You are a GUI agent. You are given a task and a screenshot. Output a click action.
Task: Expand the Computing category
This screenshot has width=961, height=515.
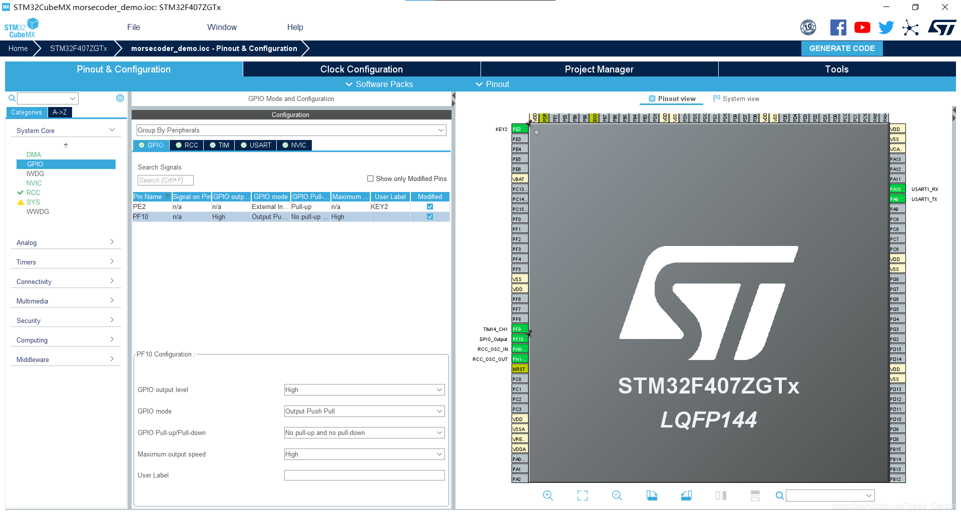(66, 340)
